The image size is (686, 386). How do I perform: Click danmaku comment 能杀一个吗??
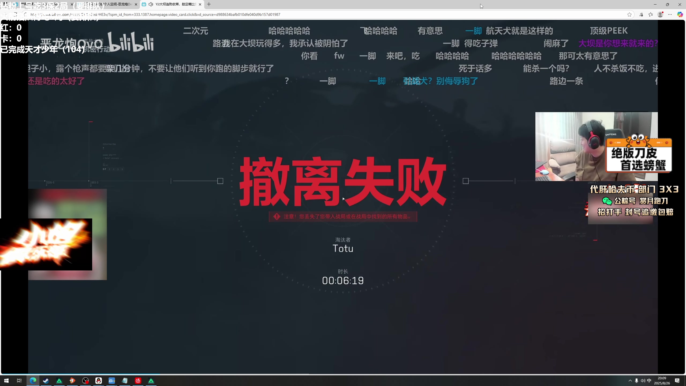pos(546,69)
